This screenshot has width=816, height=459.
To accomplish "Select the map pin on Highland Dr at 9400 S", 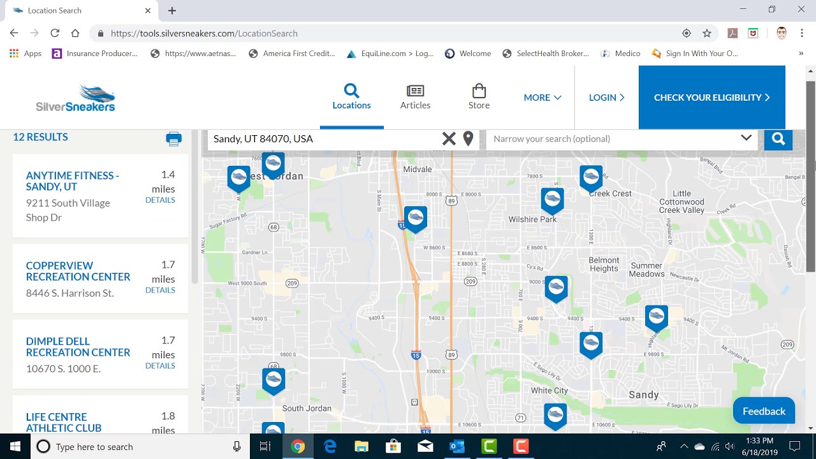I will [657, 317].
